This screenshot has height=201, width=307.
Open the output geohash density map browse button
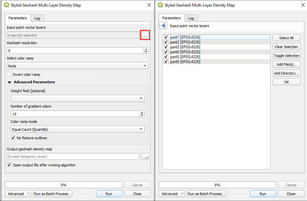click(x=145, y=157)
